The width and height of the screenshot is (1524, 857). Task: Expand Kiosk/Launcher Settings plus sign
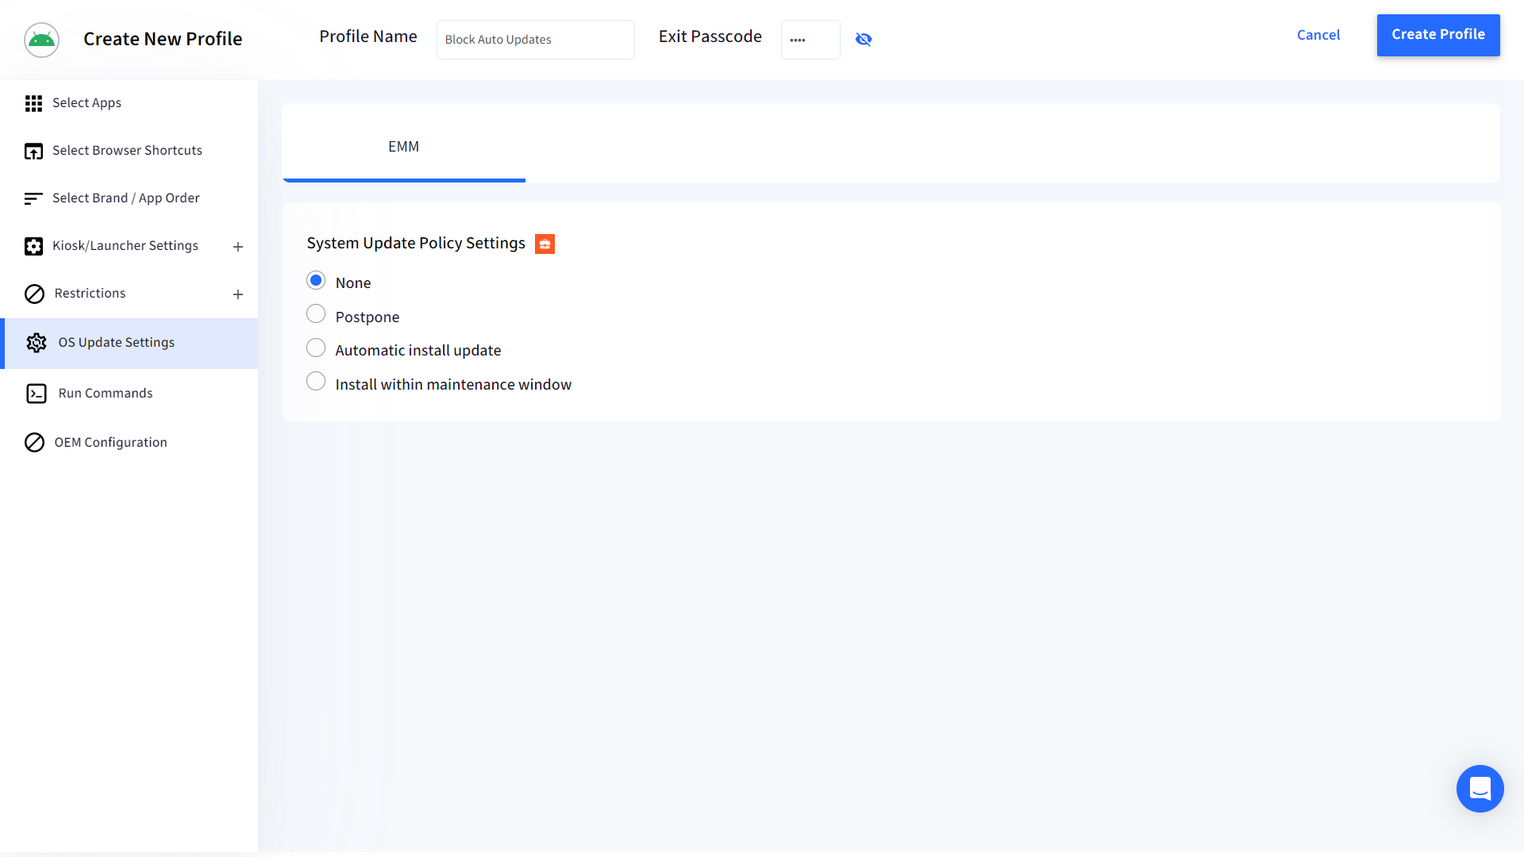pyautogui.click(x=237, y=247)
